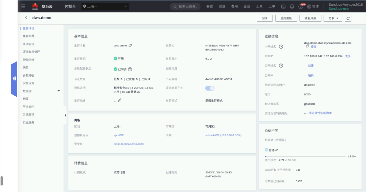Click the storage usage progress bar
Screen dimensions: 366x192
(x=305, y=156)
